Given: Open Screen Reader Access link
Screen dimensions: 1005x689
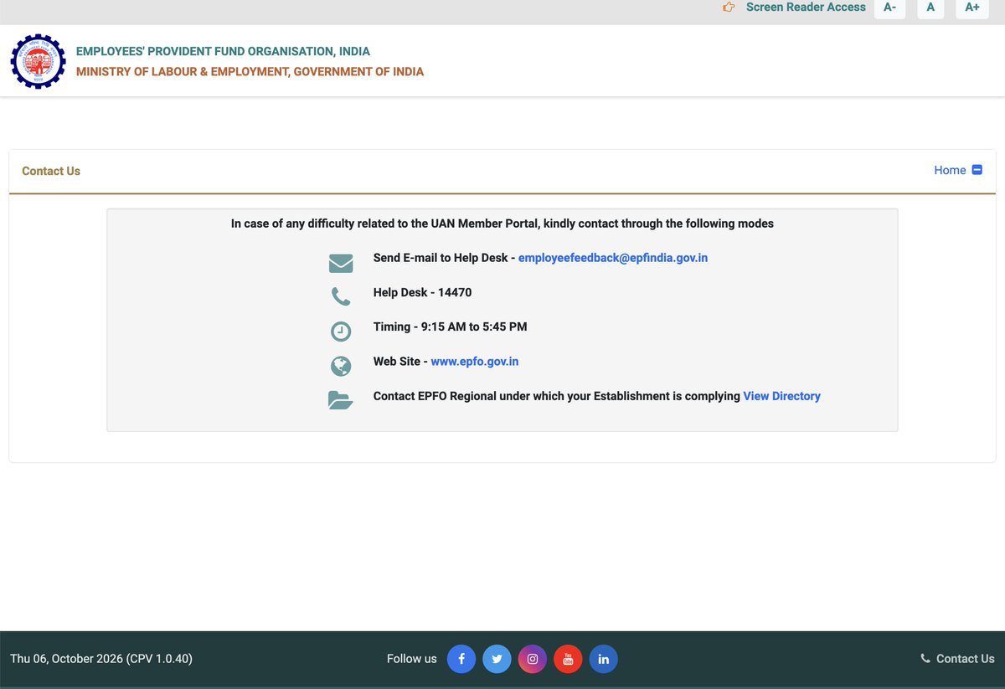Looking at the screenshot, I should click(806, 7).
